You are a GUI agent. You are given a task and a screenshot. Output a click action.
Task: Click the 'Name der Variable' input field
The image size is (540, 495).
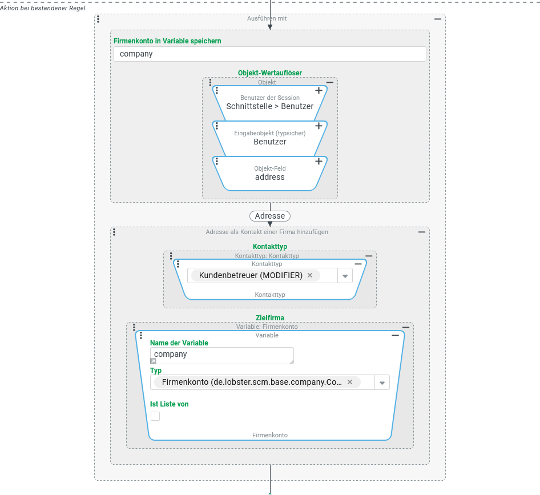coord(221,355)
